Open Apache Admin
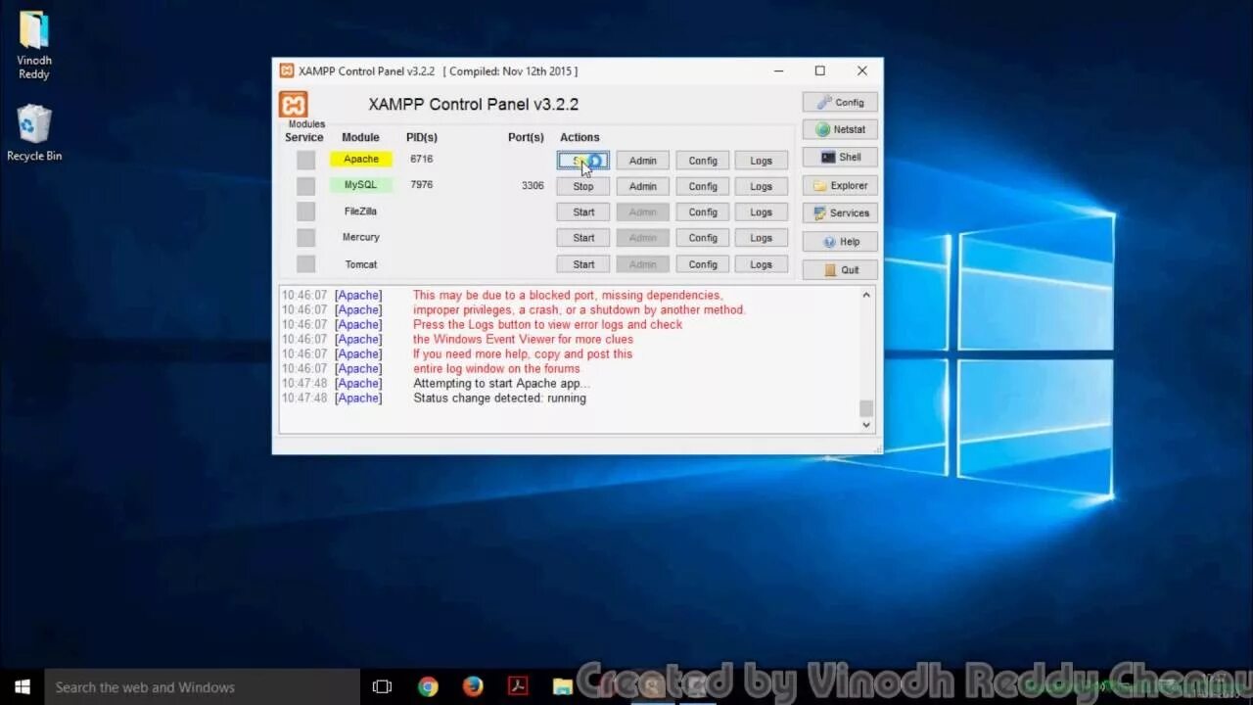Image resolution: width=1253 pixels, height=705 pixels. [x=643, y=161]
